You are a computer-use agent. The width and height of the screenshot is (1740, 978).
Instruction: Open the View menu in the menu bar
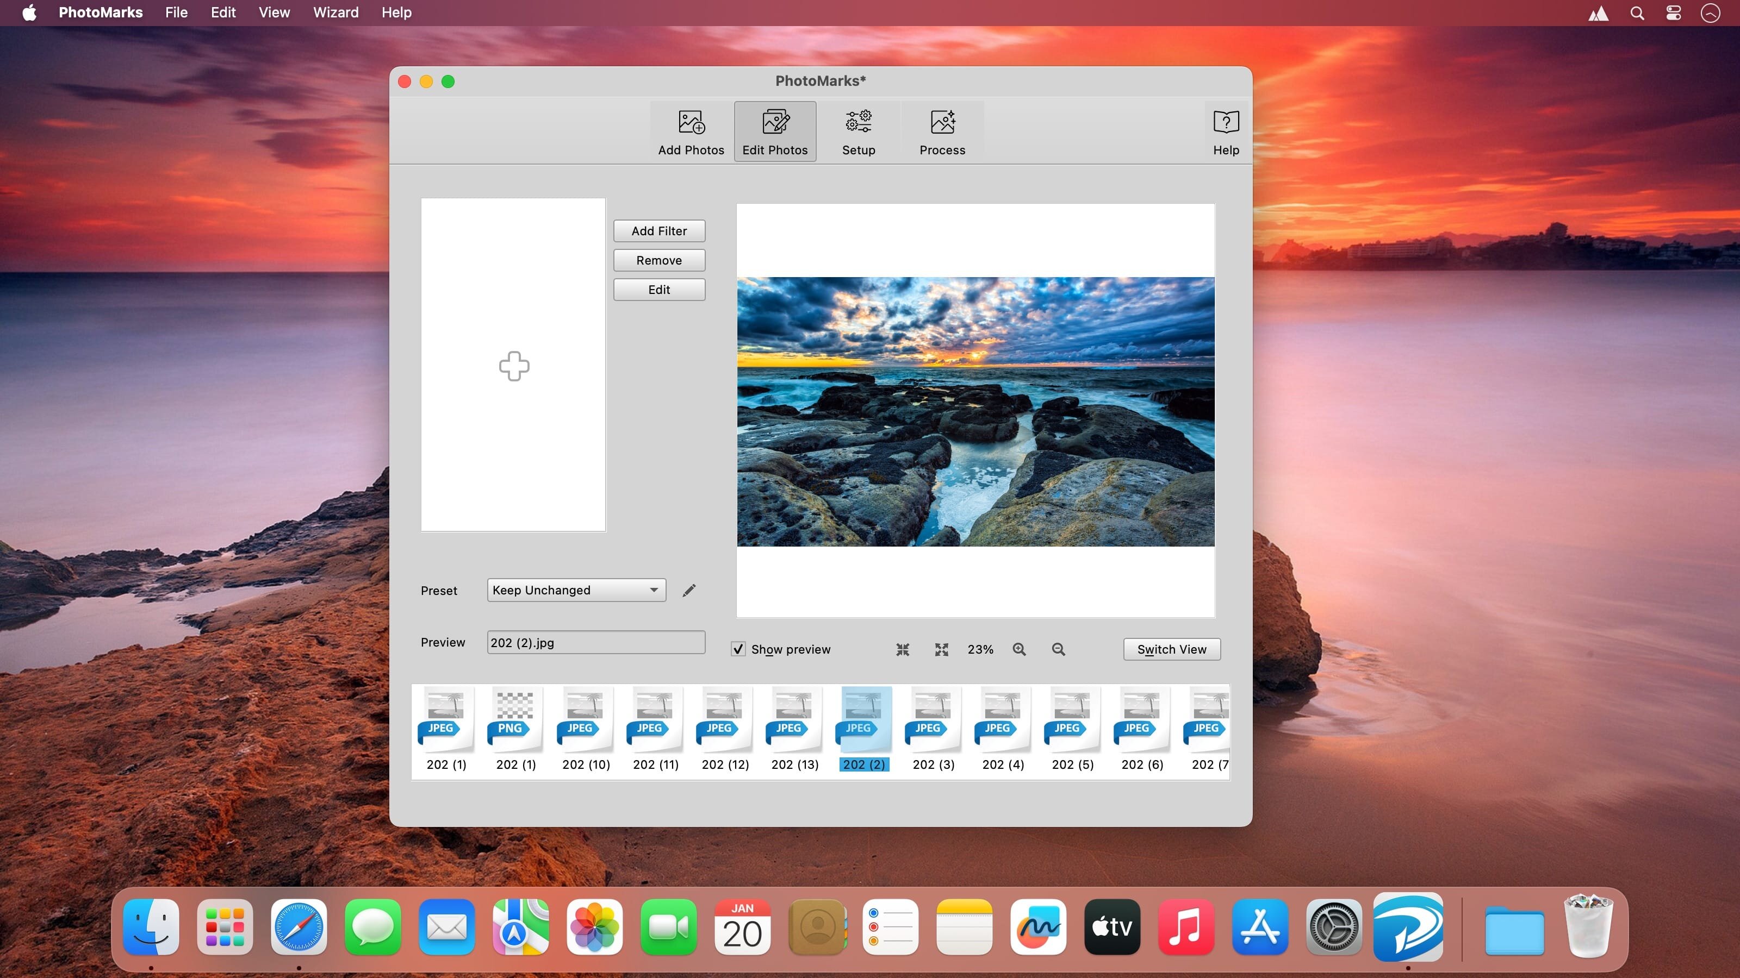click(274, 12)
